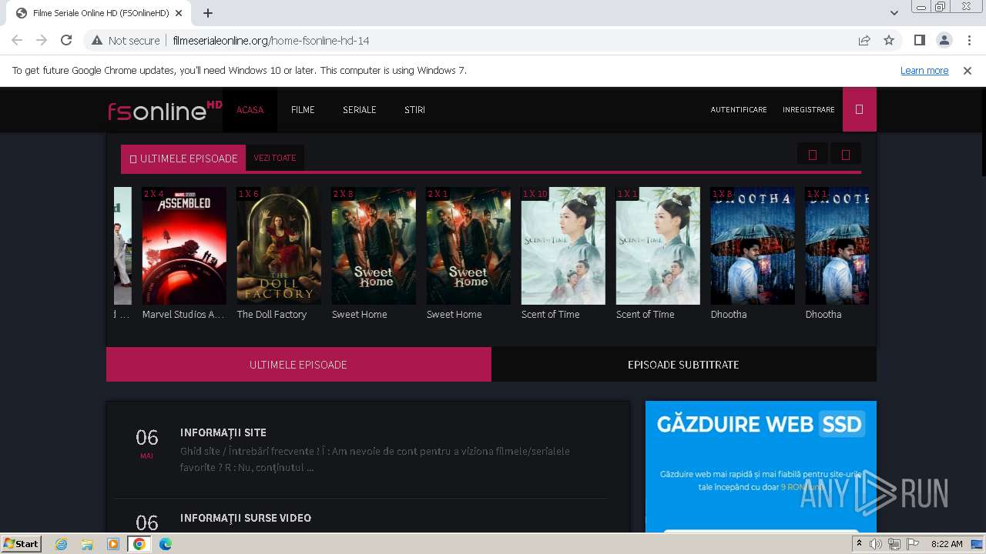The height and width of the screenshot is (554, 986).
Task: Click the Găzduire Web SSD ad banner
Action: (x=761, y=466)
